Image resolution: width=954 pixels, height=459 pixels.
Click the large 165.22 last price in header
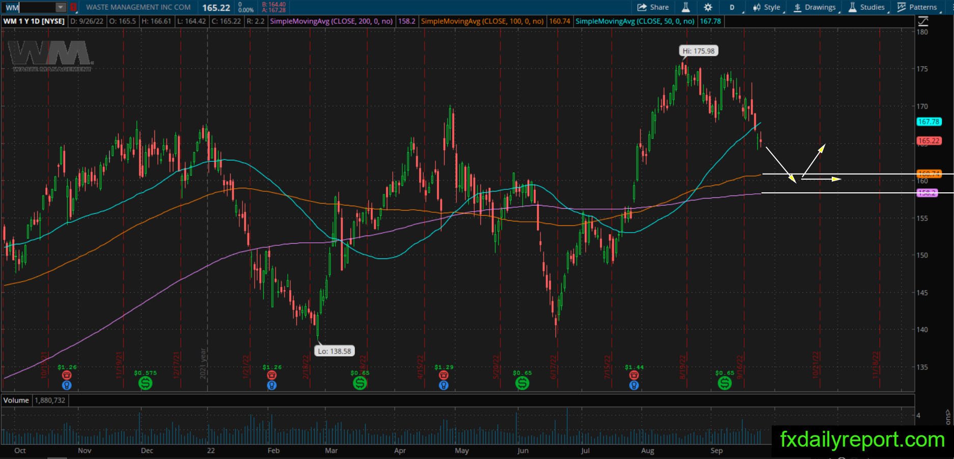pos(216,8)
